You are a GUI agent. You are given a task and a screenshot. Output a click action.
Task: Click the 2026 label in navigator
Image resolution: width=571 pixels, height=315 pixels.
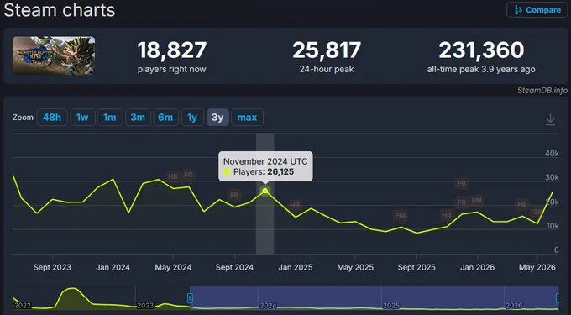click(x=514, y=306)
